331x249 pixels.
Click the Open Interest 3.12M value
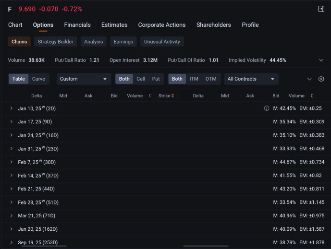pos(150,60)
